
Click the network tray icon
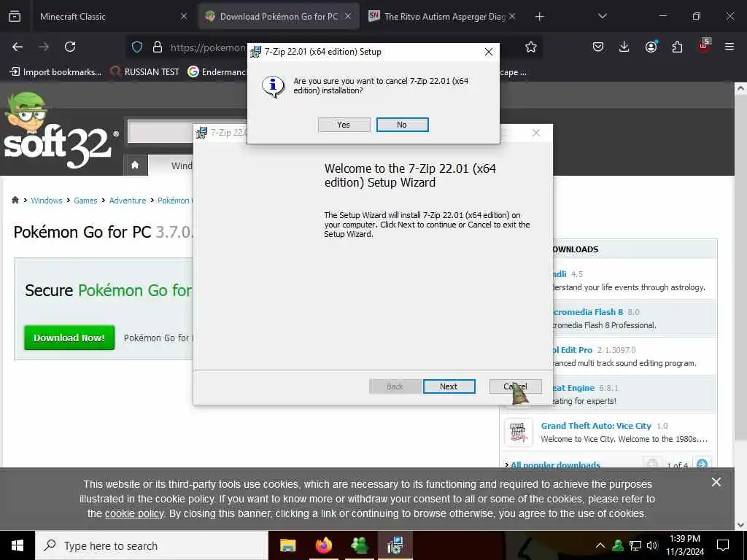coord(635,545)
